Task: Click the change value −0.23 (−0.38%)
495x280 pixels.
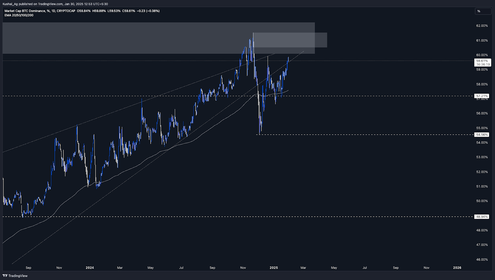Action: [x=148, y=11]
